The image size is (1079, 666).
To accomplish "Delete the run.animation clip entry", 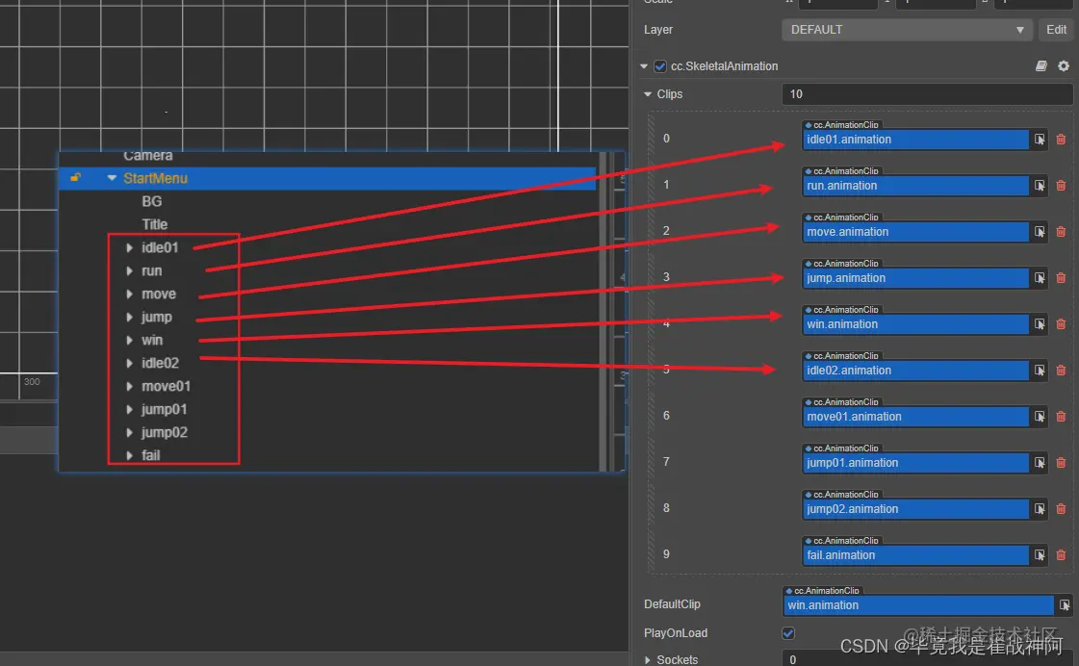I will coord(1061,186).
